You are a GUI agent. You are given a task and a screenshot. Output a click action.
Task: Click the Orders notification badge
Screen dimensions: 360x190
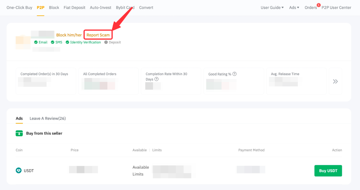coord(318,5)
